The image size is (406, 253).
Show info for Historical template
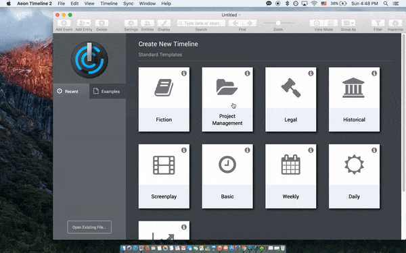point(374,74)
